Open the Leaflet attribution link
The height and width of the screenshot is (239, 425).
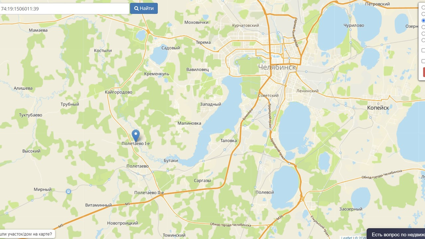347,238
